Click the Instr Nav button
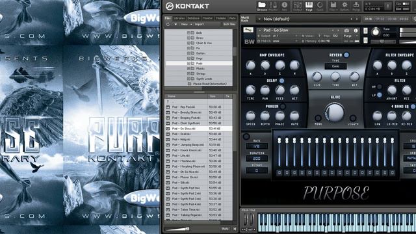416x234 pixels. (x=229, y=24)
